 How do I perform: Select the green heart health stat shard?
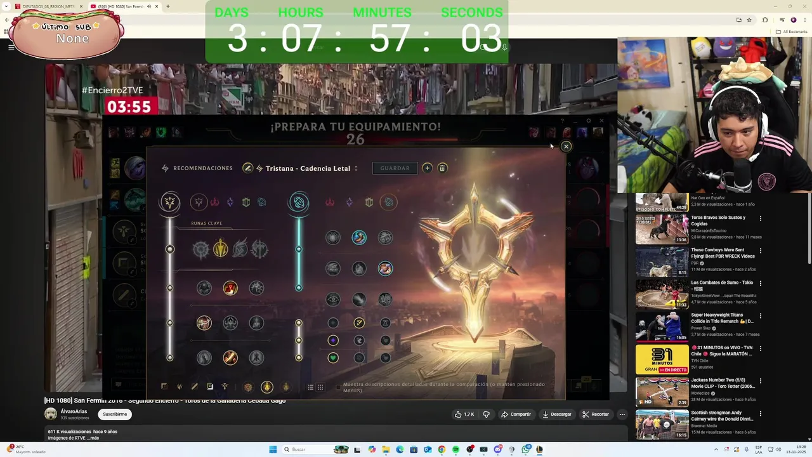[x=333, y=358]
